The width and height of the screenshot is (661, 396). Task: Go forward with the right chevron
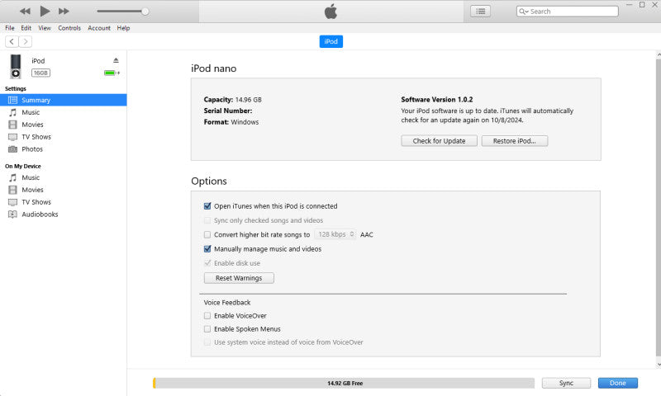coord(26,41)
